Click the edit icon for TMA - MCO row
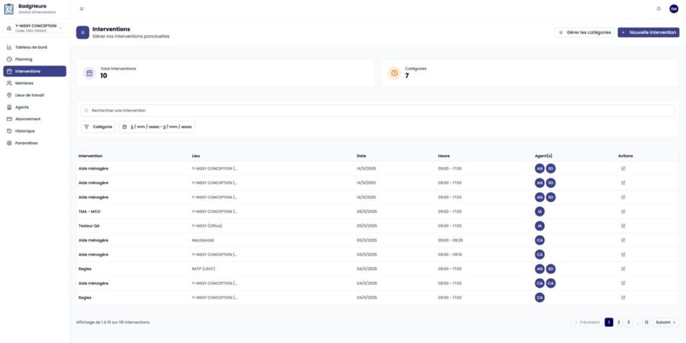This screenshot has height=343, width=686. (623, 211)
